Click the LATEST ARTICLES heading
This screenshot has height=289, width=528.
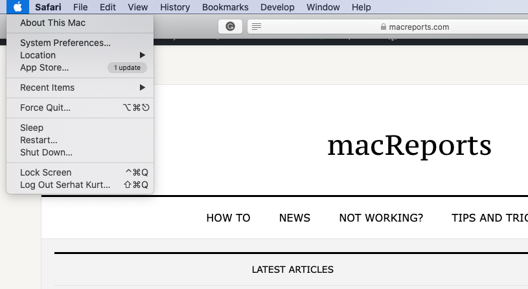(x=293, y=270)
